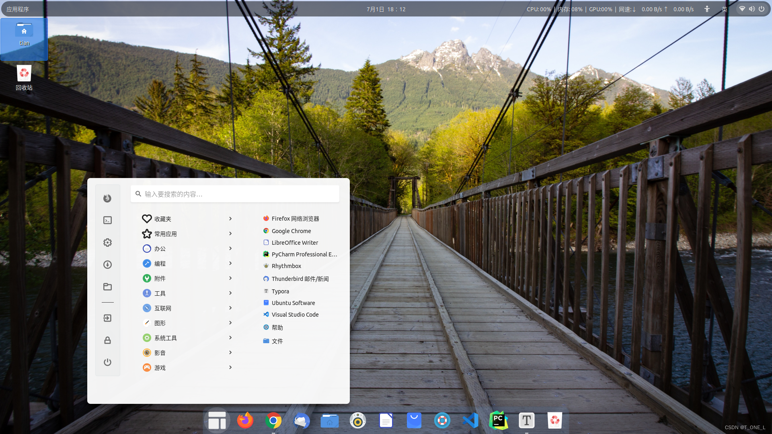Click the log out icon in sidebar
The image size is (772, 434).
107,318
